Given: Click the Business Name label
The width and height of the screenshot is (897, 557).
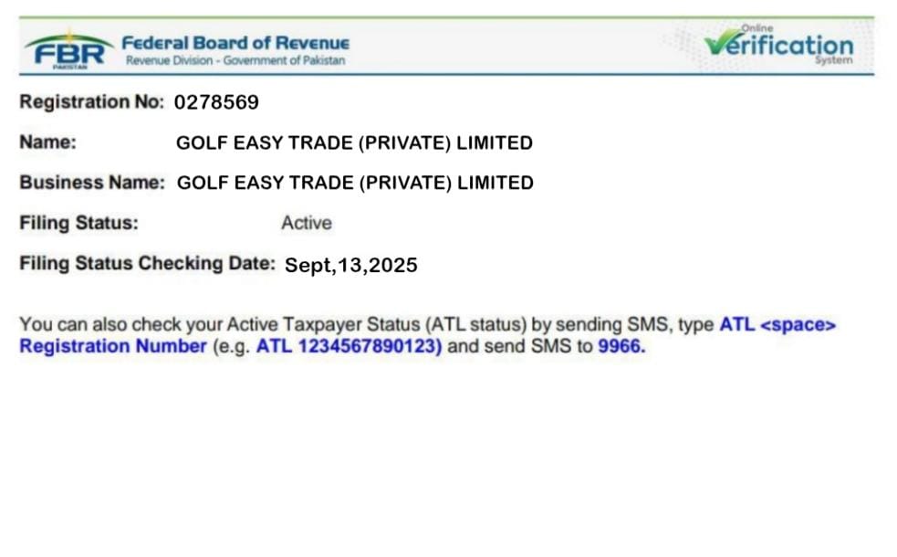Looking at the screenshot, I should 92,183.
